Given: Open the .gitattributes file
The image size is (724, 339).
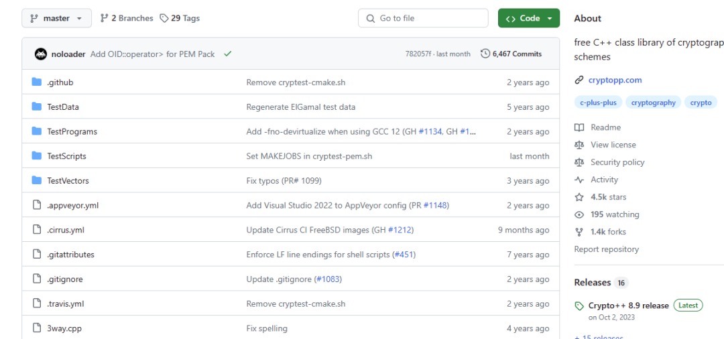Looking at the screenshot, I should click(x=70, y=255).
